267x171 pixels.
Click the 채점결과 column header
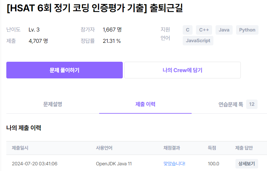pyautogui.click(x=172, y=148)
